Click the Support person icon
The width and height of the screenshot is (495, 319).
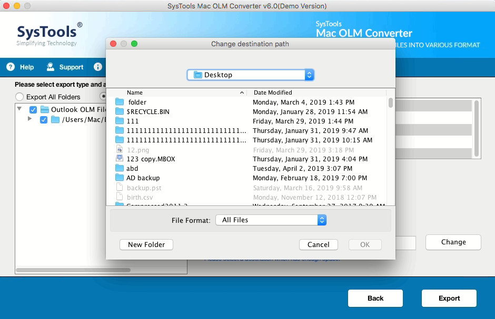point(51,67)
